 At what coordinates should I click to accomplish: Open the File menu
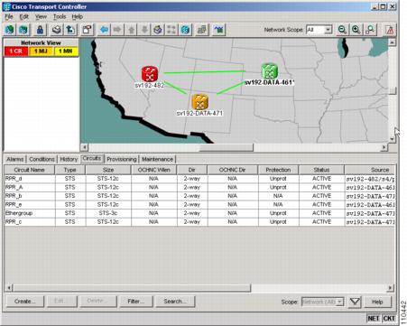(9, 16)
